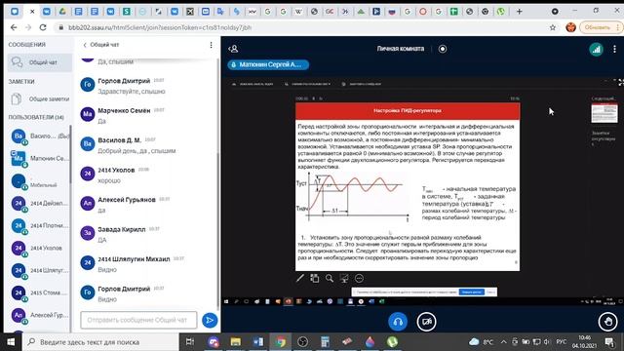624x351 pixels.
Task: Go back in the browser
Action: coord(14,27)
